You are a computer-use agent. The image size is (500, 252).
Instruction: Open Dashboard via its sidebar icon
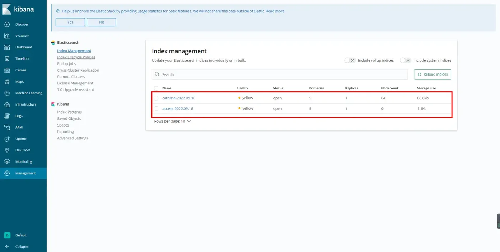(7, 47)
